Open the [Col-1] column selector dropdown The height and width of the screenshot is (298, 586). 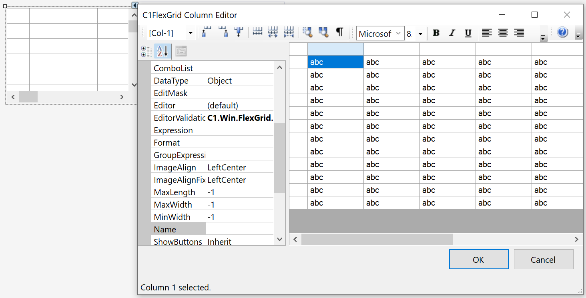pyautogui.click(x=191, y=33)
